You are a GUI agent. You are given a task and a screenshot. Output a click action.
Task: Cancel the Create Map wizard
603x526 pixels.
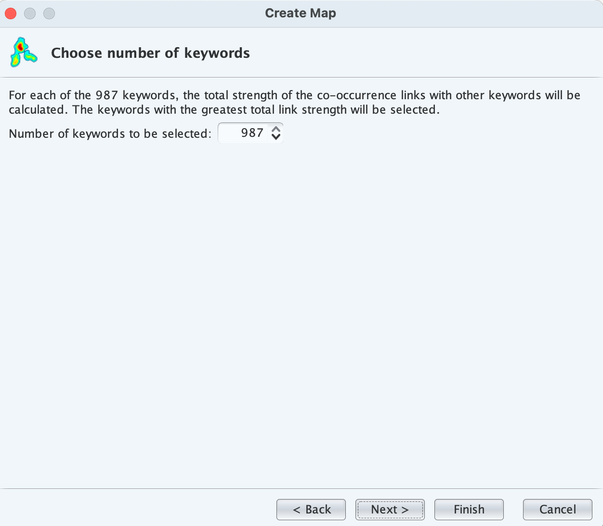[557, 509]
